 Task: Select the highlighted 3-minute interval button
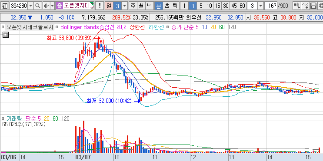pos(193,6)
